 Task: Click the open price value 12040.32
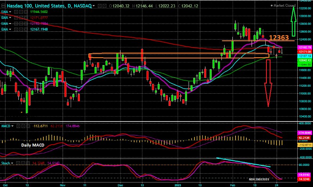click(121, 6)
